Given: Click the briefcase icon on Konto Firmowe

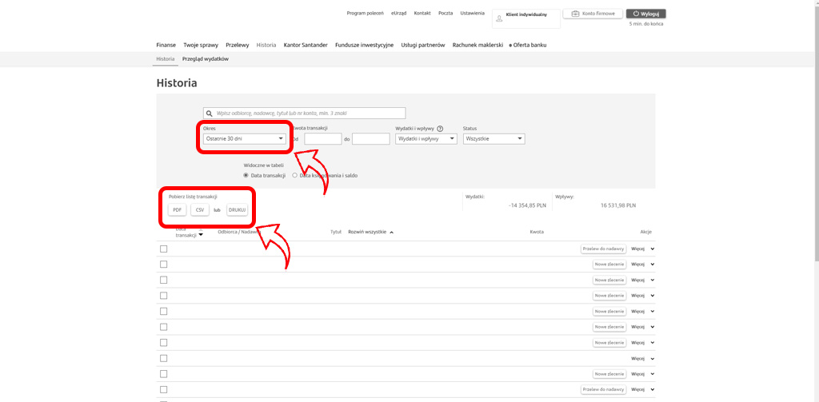Looking at the screenshot, I should tap(575, 14).
